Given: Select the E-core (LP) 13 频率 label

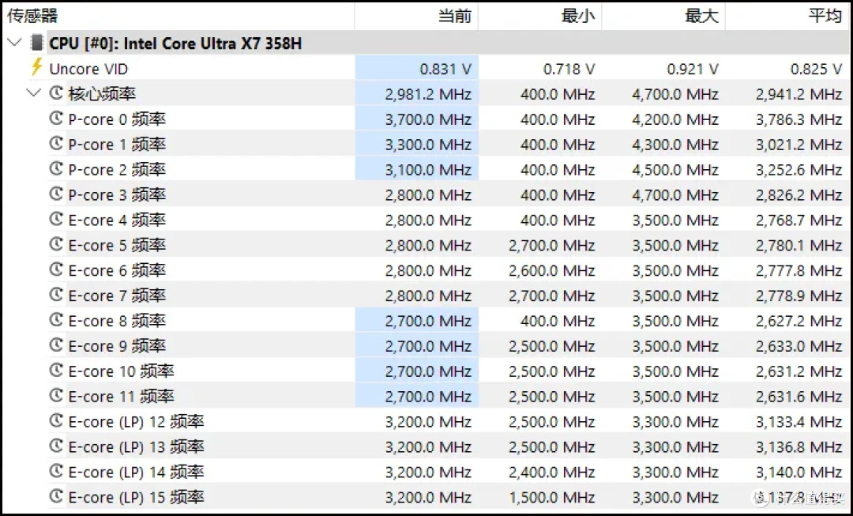Looking at the screenshot, I should coord(136,447).
